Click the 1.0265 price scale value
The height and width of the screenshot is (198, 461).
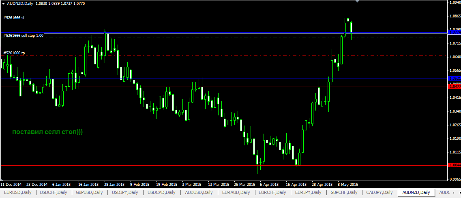(x=455, y=125)
